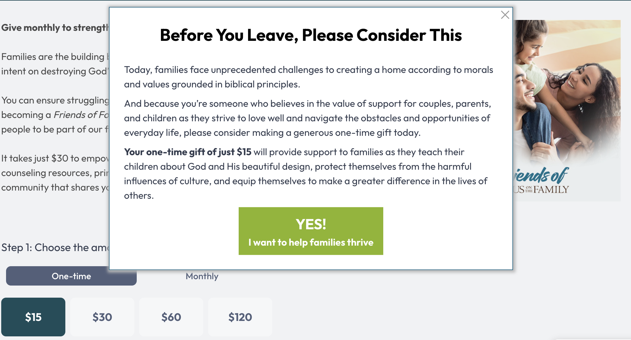Switch to Monthly giving frequency
631x340 pixels.
(202, 276)
